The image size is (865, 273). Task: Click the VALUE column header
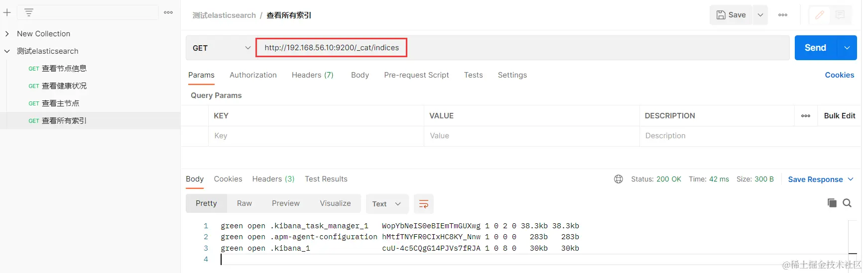point(442,116)
